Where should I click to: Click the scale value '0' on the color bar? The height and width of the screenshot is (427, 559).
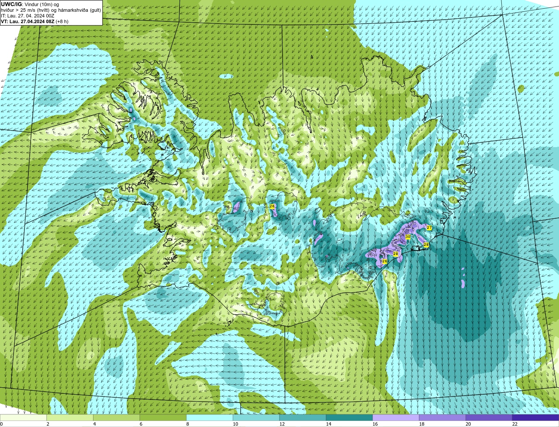[1, 424]
